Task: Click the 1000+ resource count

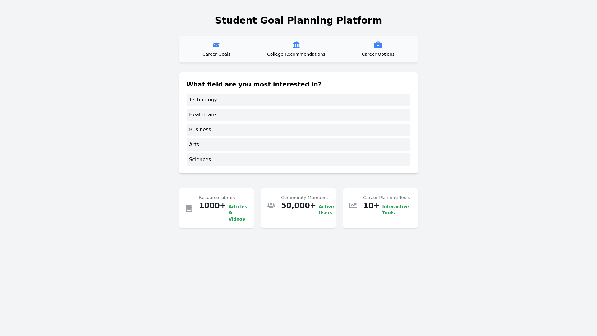Action: pyautogui.click(x=212, y=206)
